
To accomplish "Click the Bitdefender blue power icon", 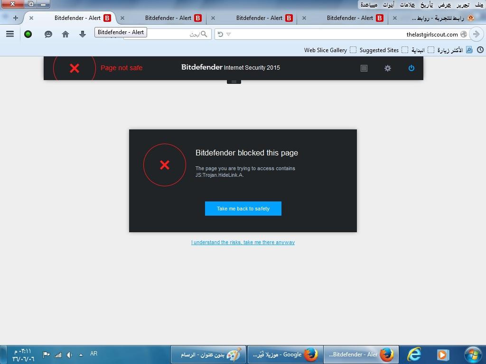I will tap(411, 68).
